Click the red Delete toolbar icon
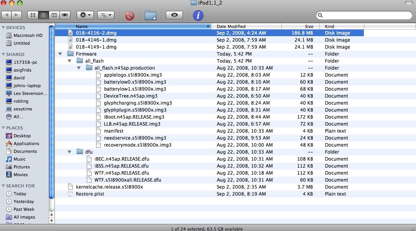The image size is (416, 231). pyautogui.click(x=130, y=16)
